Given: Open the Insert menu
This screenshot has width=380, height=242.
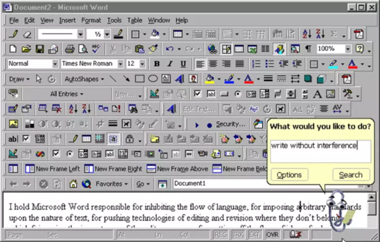Looking at the screenshot, I should pos(68,20).
